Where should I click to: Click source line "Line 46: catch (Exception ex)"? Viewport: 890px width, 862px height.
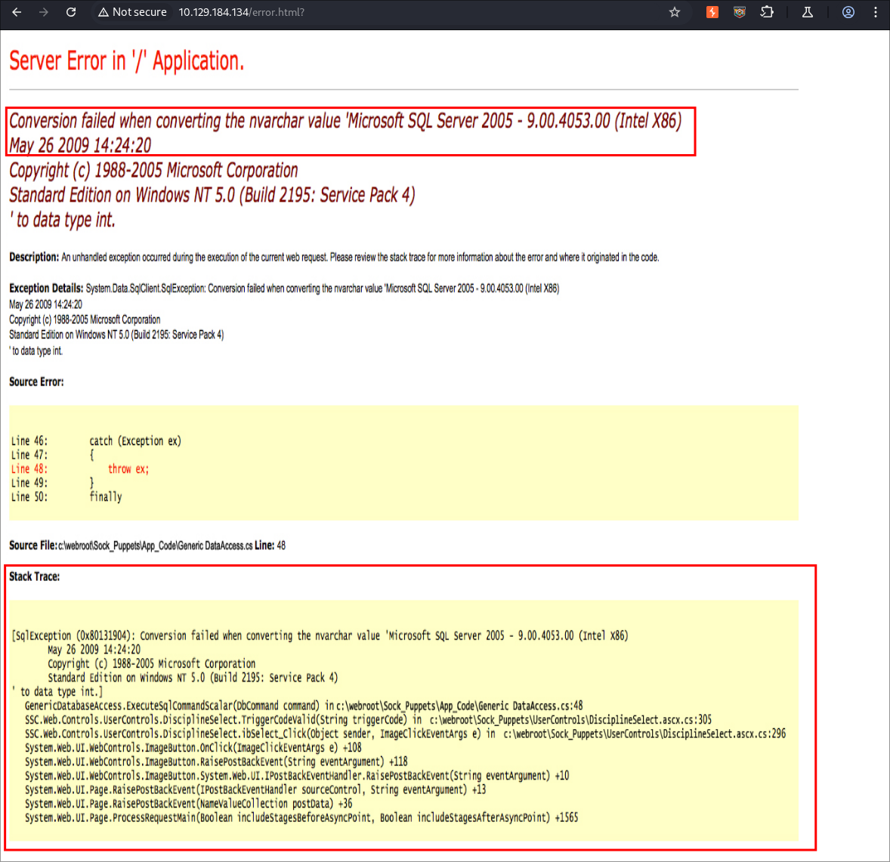coord(96,441)
